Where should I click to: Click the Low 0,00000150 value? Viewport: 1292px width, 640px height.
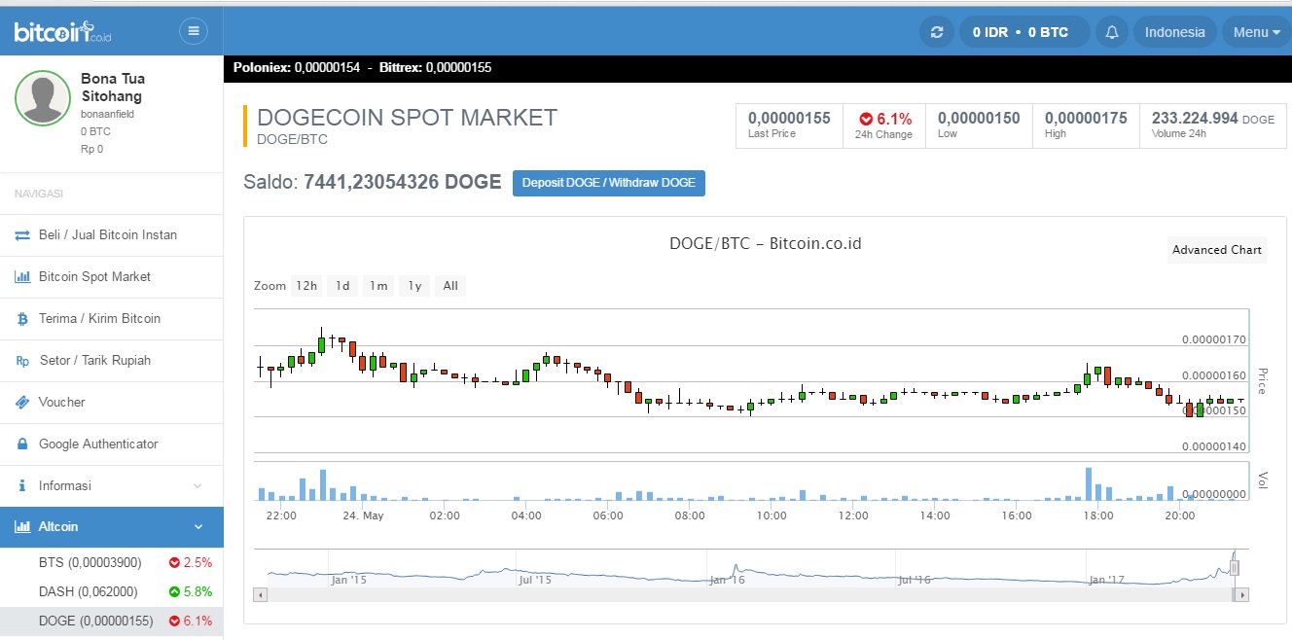pyautogui.click(x=979, y=118)
